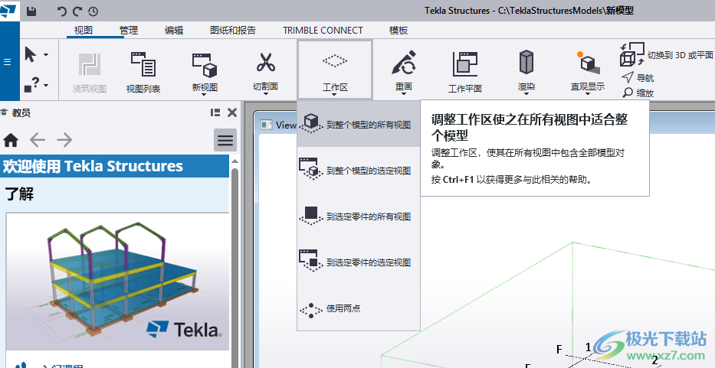Select the arrow selection tool

[31, 54]
